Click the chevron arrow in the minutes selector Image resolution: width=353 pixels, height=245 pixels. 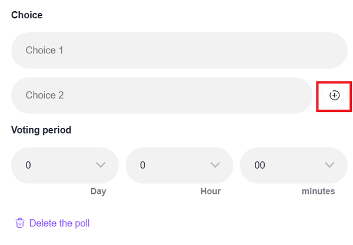click(329, 165)
